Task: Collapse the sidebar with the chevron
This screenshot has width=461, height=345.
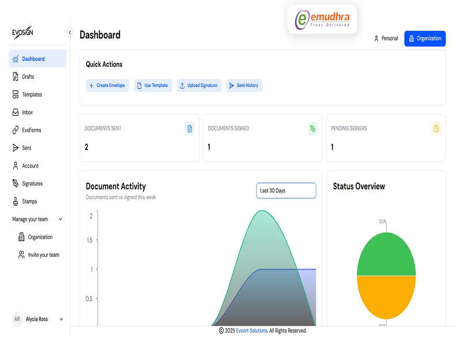Action: [70, 33]
